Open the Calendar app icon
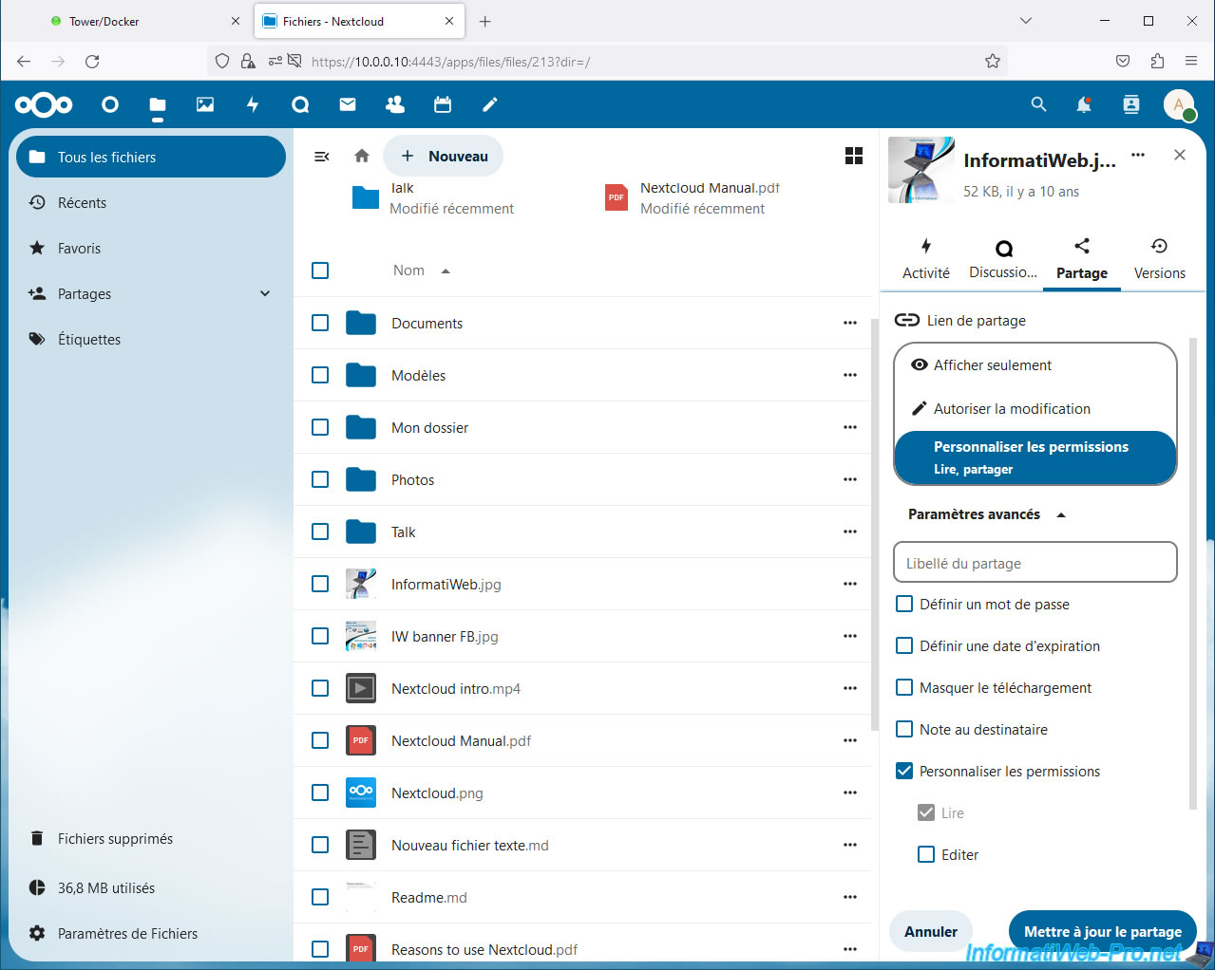 point(443,104)
